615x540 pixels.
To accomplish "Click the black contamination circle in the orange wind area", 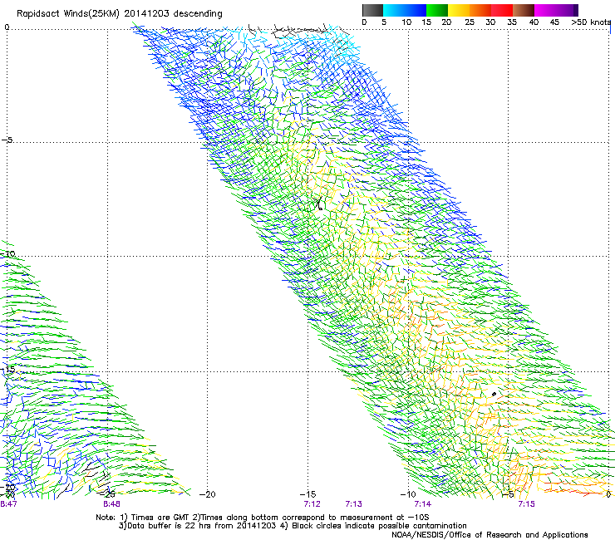I will (494, 394).
